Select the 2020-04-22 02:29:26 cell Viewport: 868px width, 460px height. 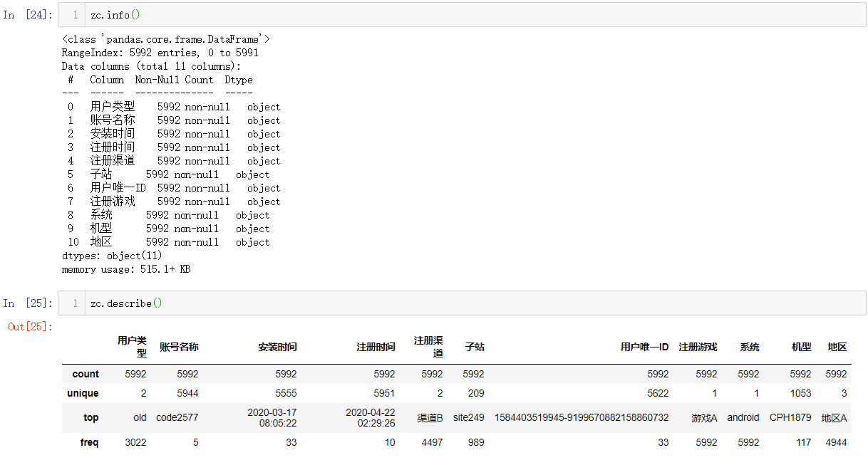tap(371, 417)
